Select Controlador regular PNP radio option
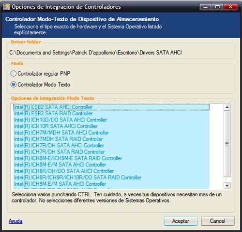 point(40,74)
